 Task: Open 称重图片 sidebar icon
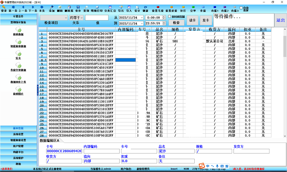point(18,91)
